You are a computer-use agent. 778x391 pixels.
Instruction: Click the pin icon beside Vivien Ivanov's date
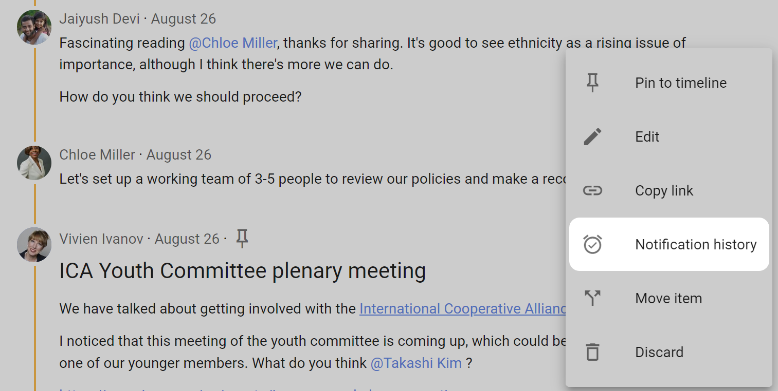242,239
